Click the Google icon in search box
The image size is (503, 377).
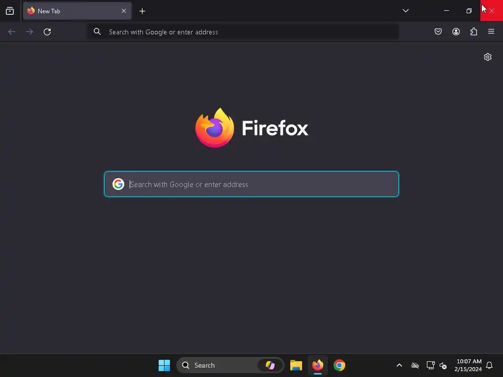(x=118, y=184)
